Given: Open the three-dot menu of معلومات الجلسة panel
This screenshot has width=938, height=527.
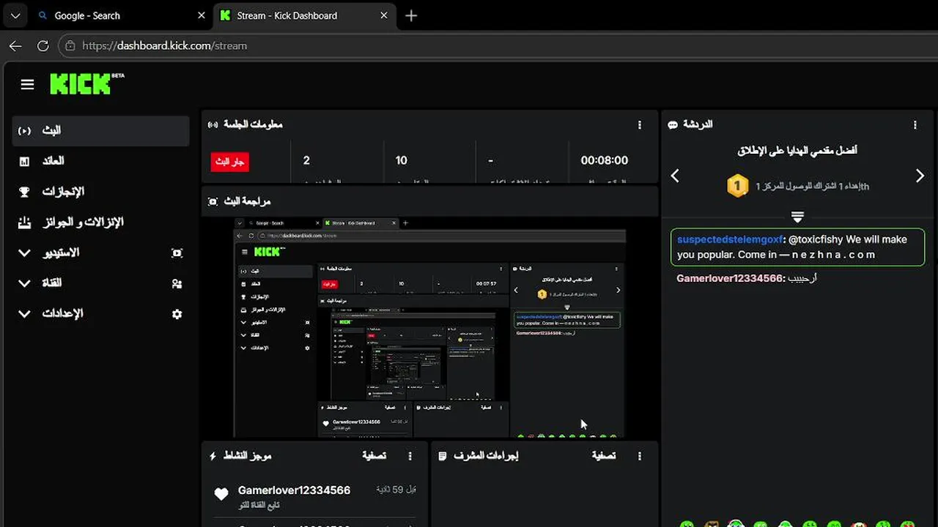Looking at the screenshot, I should tap(640, 125).
